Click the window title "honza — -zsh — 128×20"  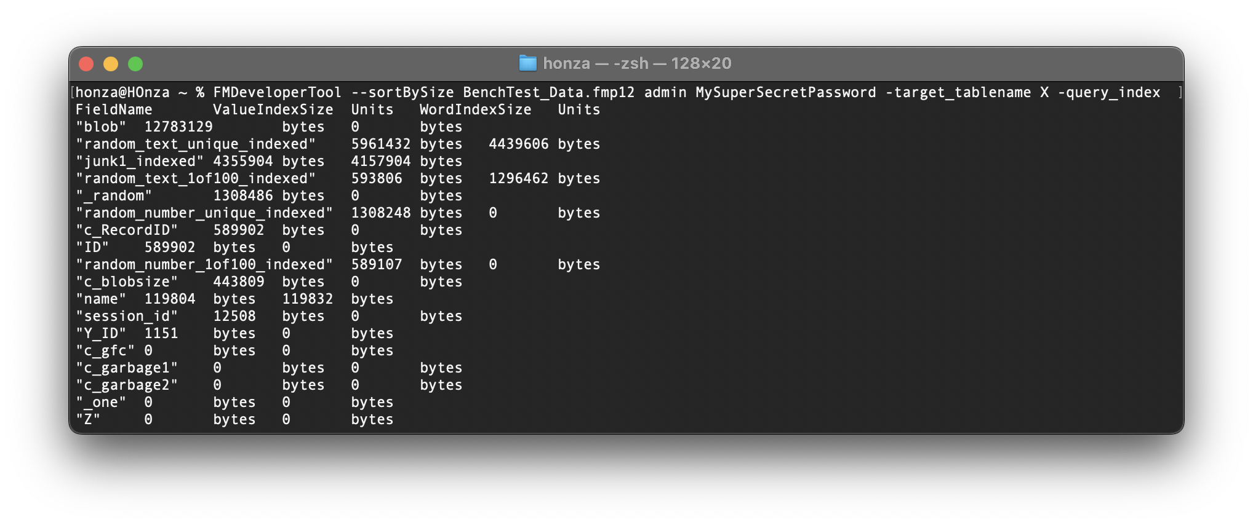pos(637,63)
